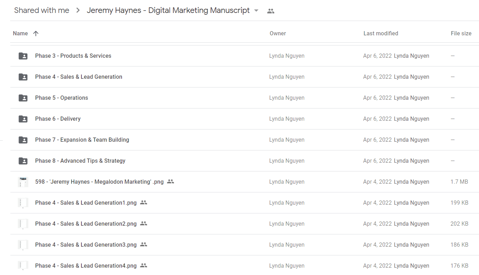Select the 598 - 'Jeremy Haynes - Megalodon Marketing' .png filename
479x275 pixels.
pos(99,182)
